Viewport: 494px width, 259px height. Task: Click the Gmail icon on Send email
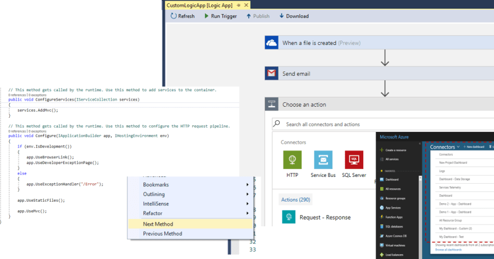point(273,74)
